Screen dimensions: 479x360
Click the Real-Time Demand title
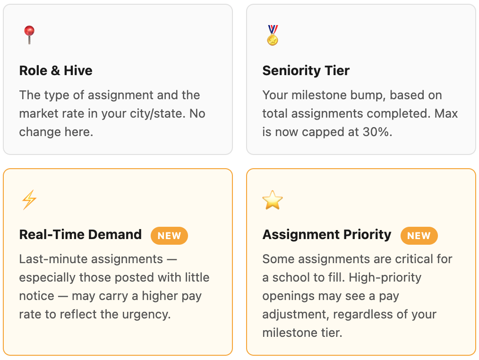(80, 235)
